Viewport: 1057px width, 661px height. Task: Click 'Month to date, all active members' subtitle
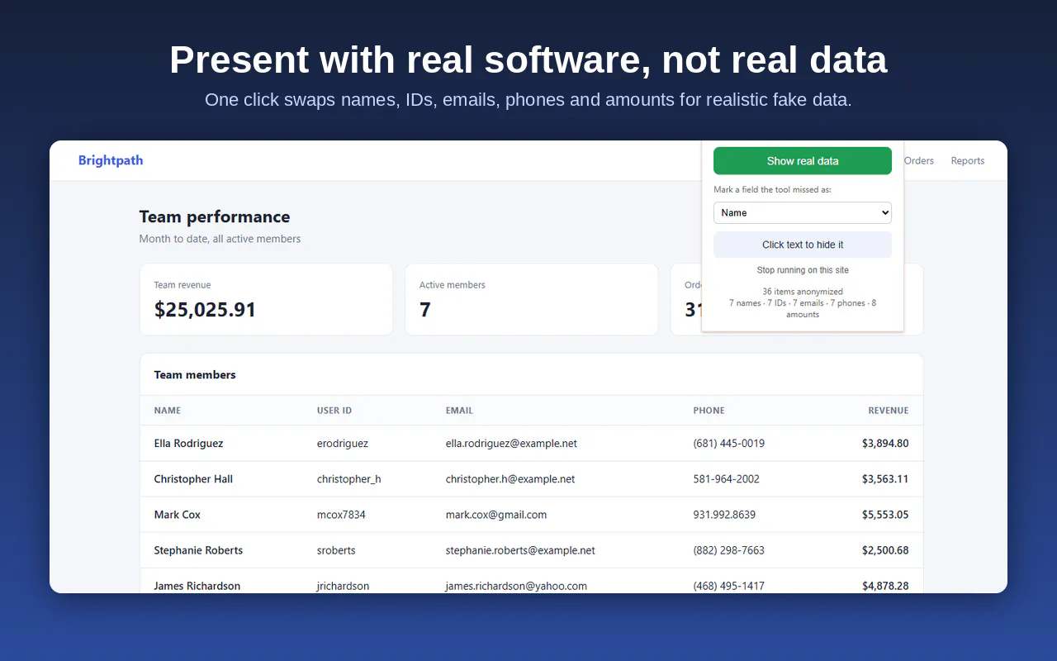tap(220, 239)
